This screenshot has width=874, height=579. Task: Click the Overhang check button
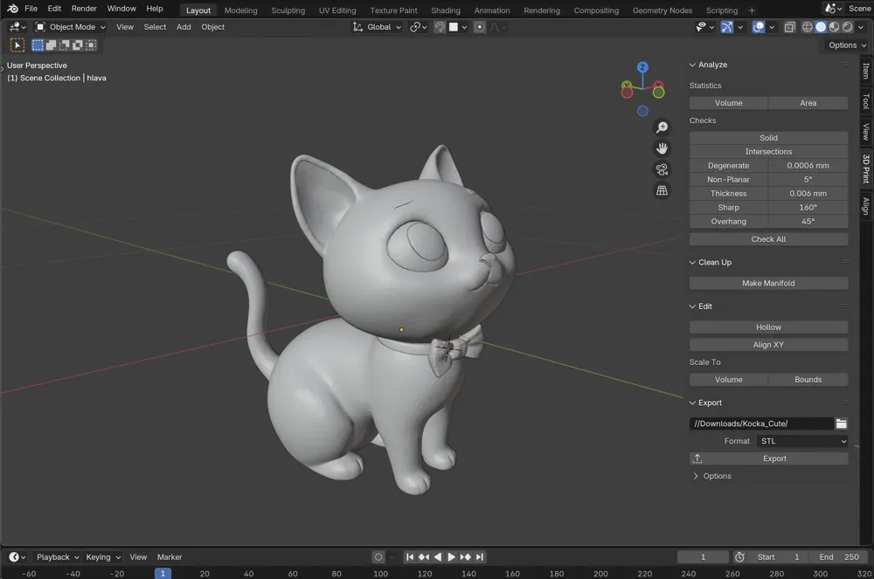(x=729, y=221)
